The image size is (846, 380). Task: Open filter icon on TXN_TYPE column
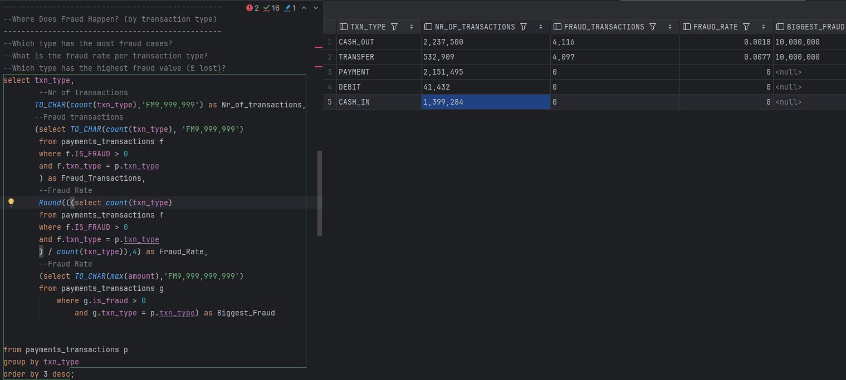(x=394, y=27)
